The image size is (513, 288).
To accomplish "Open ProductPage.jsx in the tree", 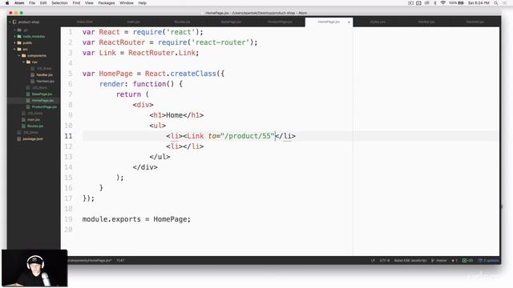I will tap(44, 106).
